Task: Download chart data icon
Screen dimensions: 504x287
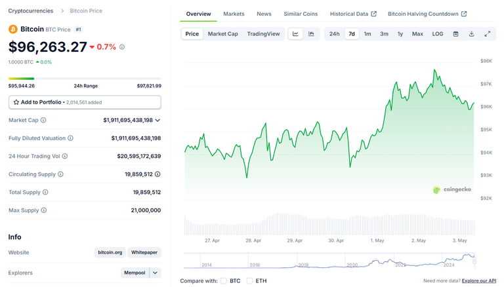Action: (472, 33)
